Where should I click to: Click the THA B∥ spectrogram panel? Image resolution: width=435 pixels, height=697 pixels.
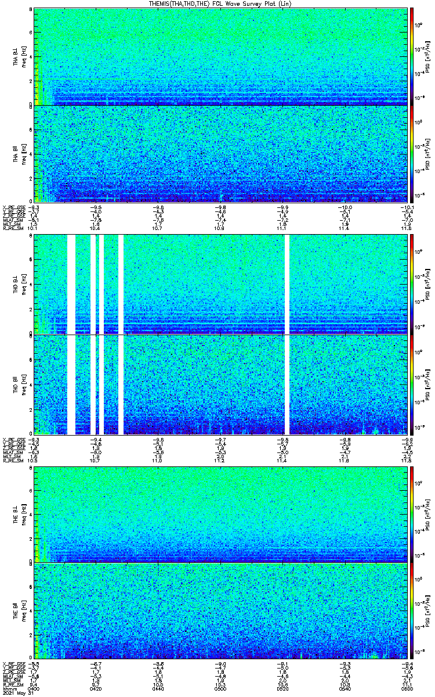[x=219, y=153]
